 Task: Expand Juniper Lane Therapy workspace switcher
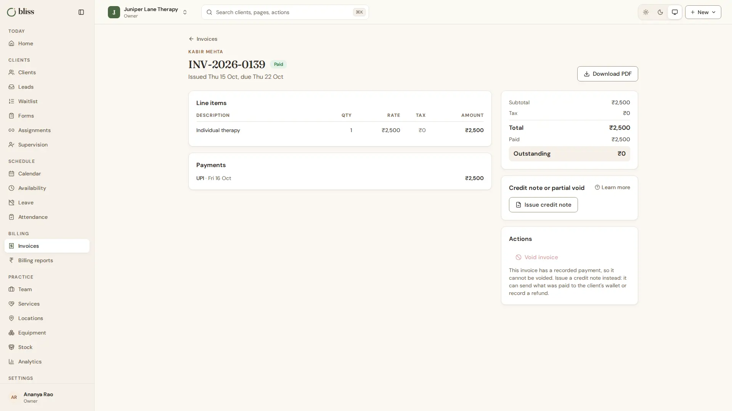coord(148,12)
